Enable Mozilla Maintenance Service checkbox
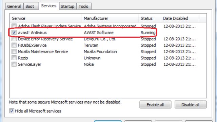Image resolution: width=217 pixels, height=122 pixels. pos(14,52)
